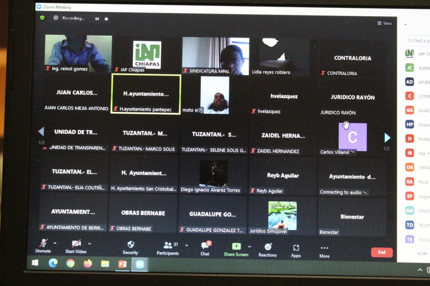The image size is (430, 286).
Task: Select RA avatar in participants list
Action: point(409,182)
